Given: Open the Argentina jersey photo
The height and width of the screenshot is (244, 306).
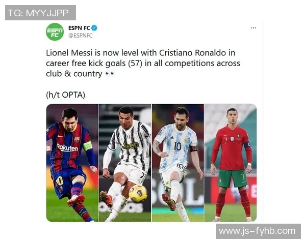Looking at the screenshot, I should [x=178, y=163].
